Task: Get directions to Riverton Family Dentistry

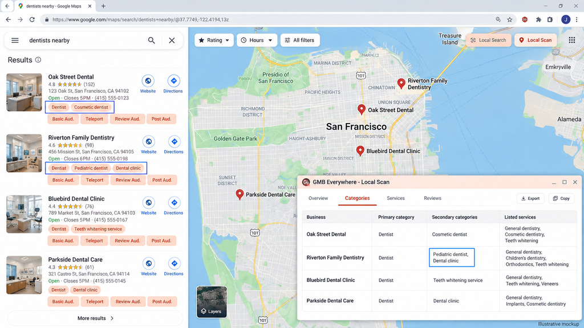Action: (x=174, y=142)
